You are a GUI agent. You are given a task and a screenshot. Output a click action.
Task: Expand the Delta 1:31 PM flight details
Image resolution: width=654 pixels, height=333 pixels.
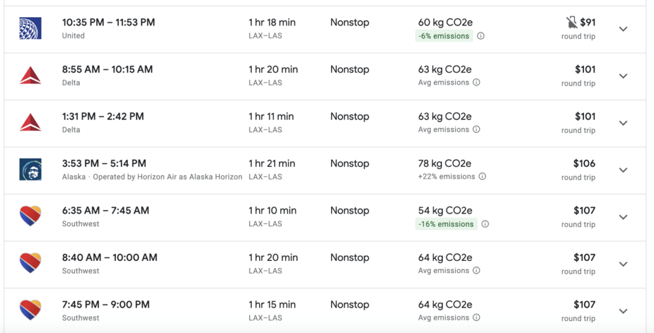(x=623, y=122)
